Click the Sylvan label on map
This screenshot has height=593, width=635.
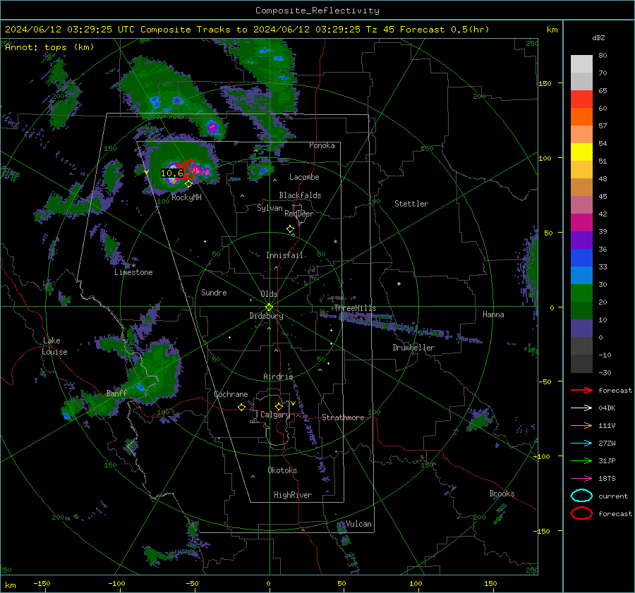(x=270, y=208)
